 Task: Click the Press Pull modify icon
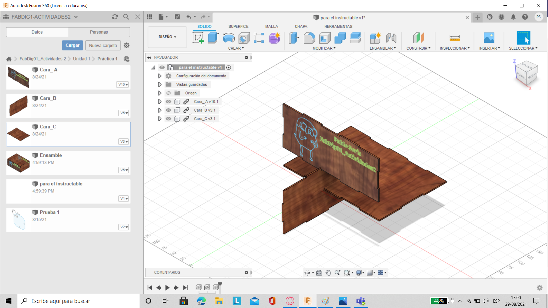pyautogui.click(x=294, y=38)
